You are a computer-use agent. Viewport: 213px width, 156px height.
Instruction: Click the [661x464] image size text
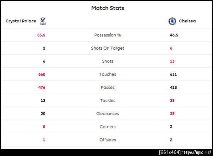point(170,152)
